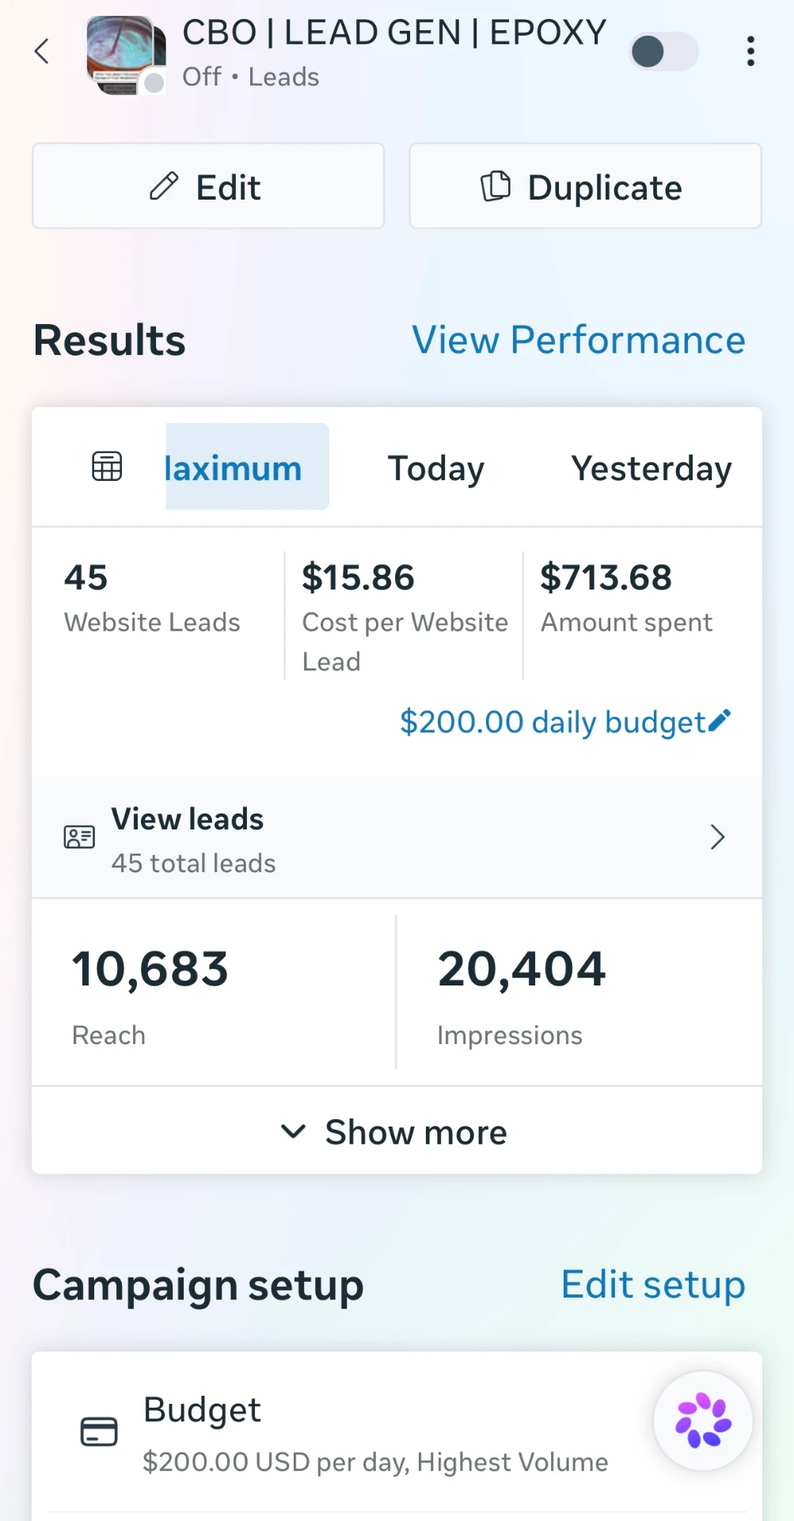Open the campaign thumbnail image
This screenshot has width=794, height=1521.
[126, 55]
